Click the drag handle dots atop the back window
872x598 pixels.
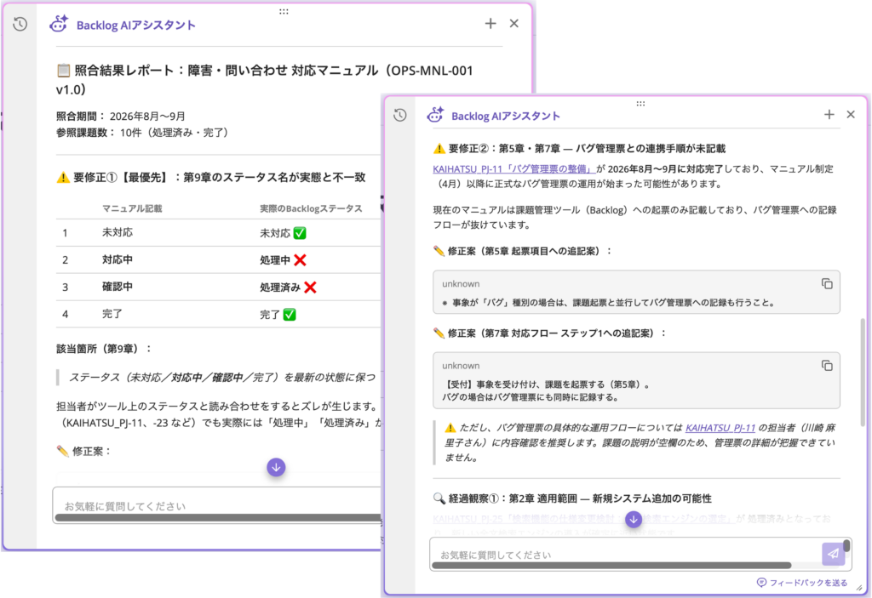[x=284, y=11]
